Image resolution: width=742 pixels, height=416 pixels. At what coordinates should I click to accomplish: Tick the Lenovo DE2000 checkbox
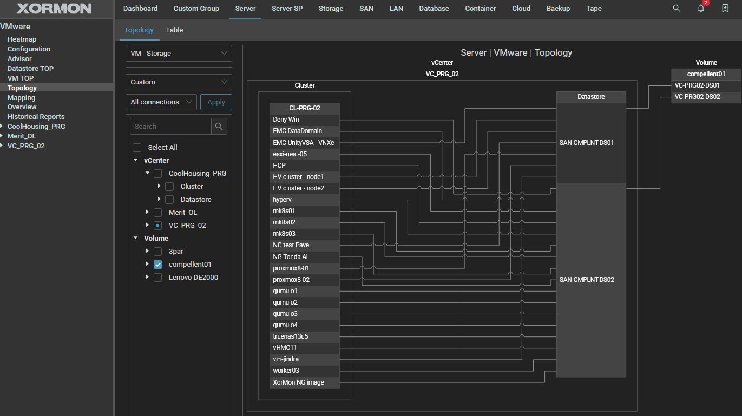(x=158, y=278)
